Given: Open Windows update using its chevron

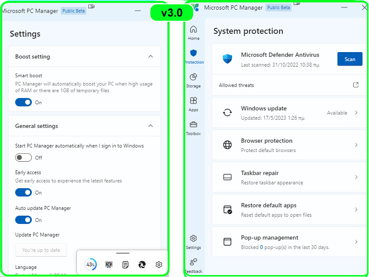Looking at the screenshot, I should click(356, 112).
